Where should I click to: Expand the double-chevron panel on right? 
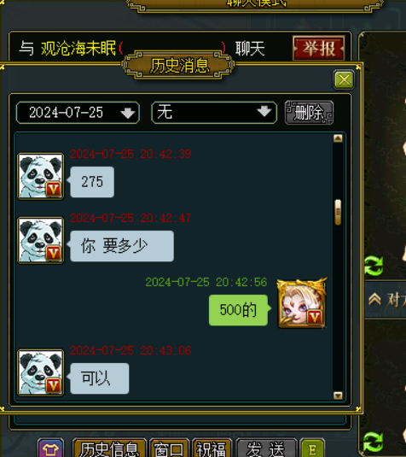374,299
